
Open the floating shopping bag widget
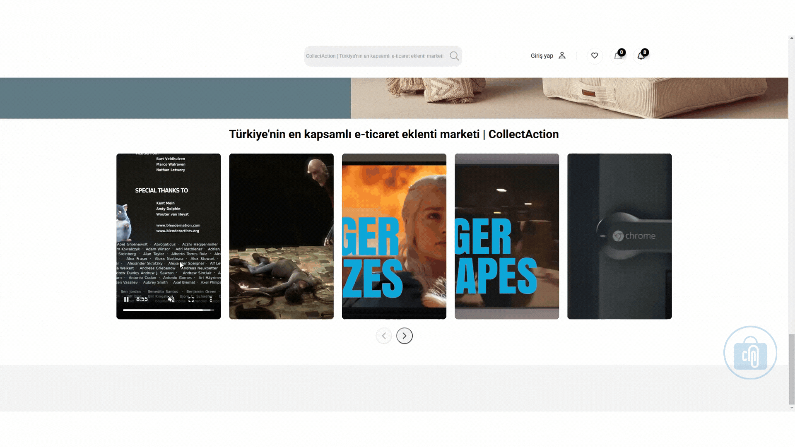coord(750,353)
